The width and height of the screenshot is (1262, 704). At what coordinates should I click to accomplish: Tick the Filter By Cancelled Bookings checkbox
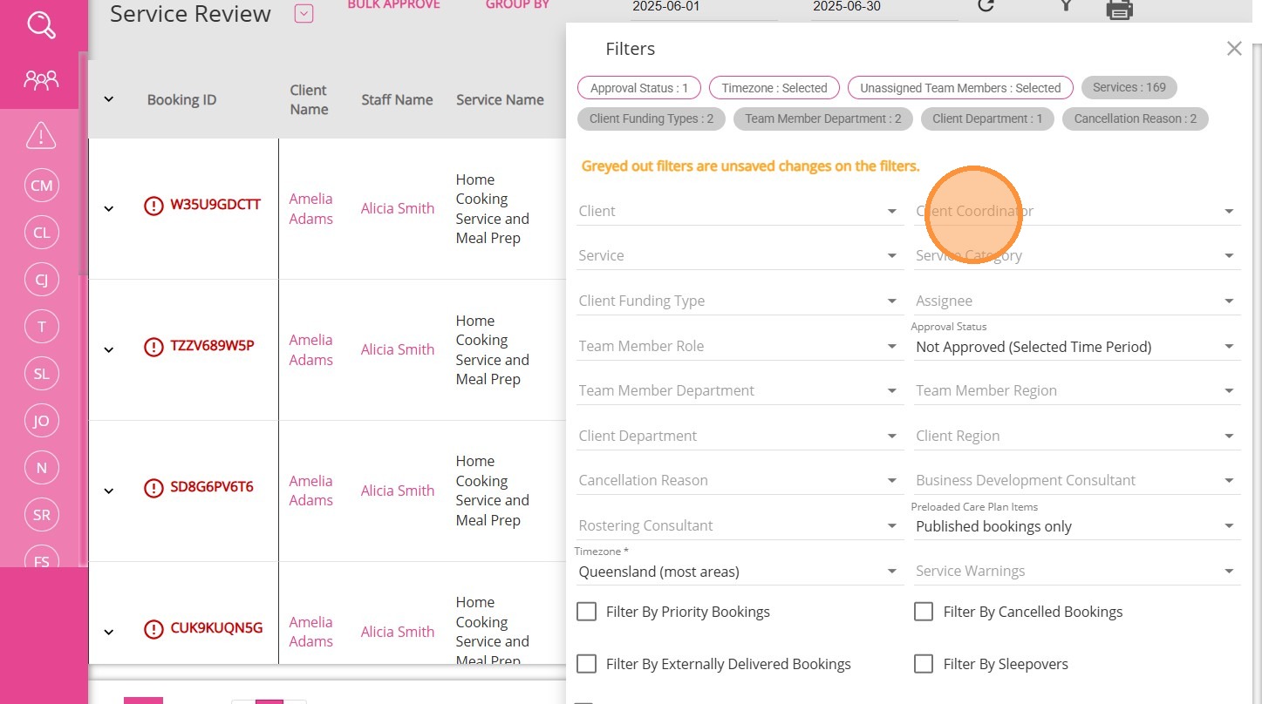(924, 612)
